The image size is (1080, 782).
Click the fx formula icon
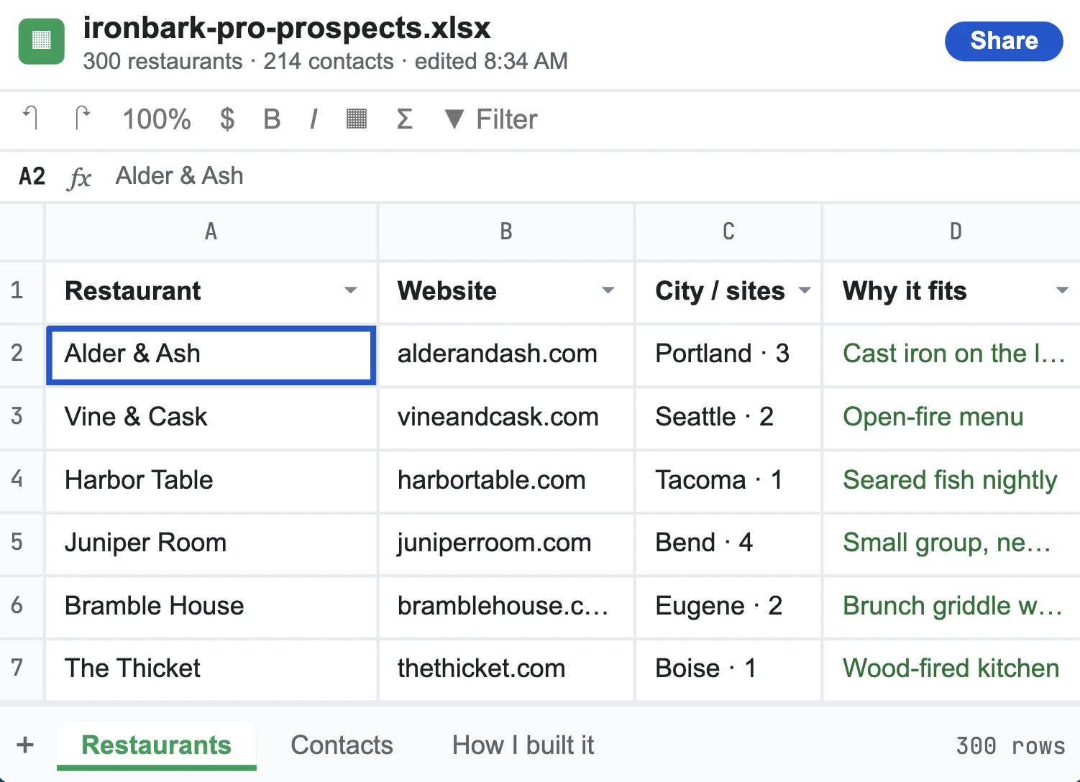80,177
